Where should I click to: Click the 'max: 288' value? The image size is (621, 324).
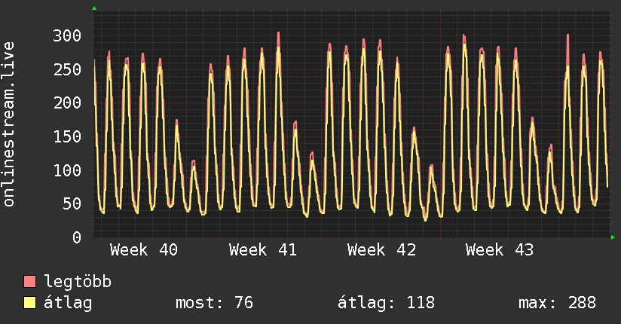557,303
